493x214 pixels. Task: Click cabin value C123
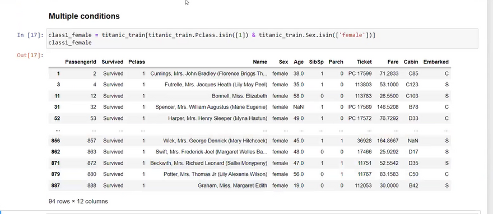point(412,85)
